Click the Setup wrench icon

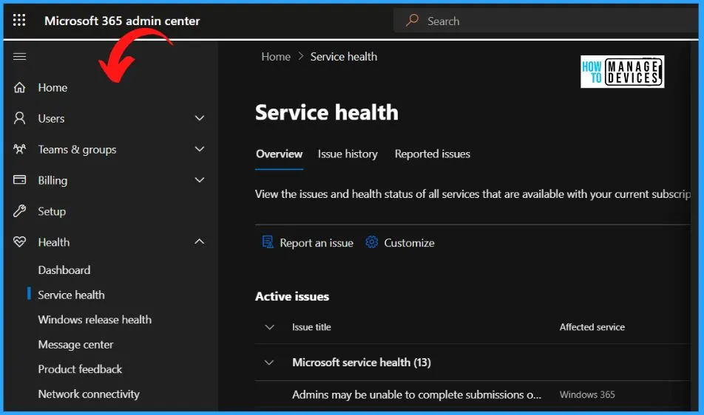(x=19, y=210)
